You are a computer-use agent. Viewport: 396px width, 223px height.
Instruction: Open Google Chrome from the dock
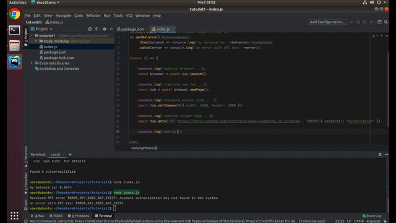[x=14, y=14]
